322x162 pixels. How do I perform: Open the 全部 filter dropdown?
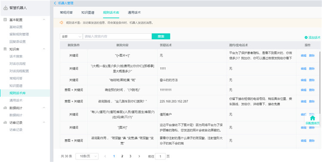71,37
